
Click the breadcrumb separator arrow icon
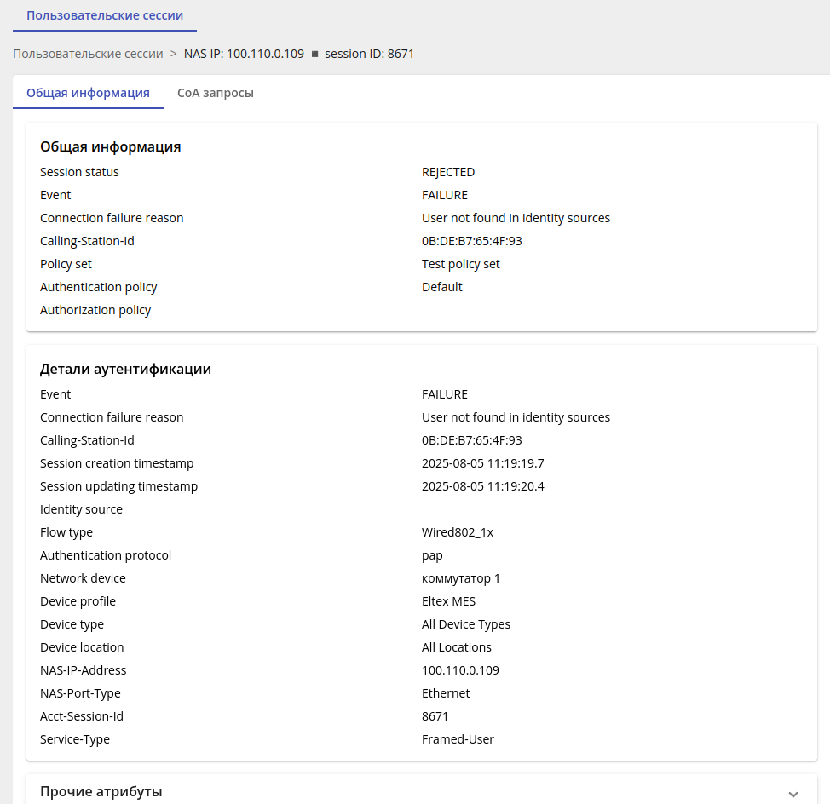174,54
